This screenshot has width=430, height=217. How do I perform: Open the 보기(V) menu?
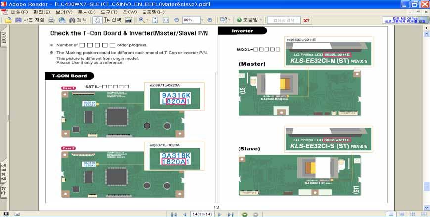(x=64, y=12)
